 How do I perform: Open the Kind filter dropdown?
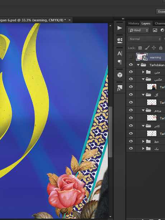pyautogui.click(x=138, y=30)
